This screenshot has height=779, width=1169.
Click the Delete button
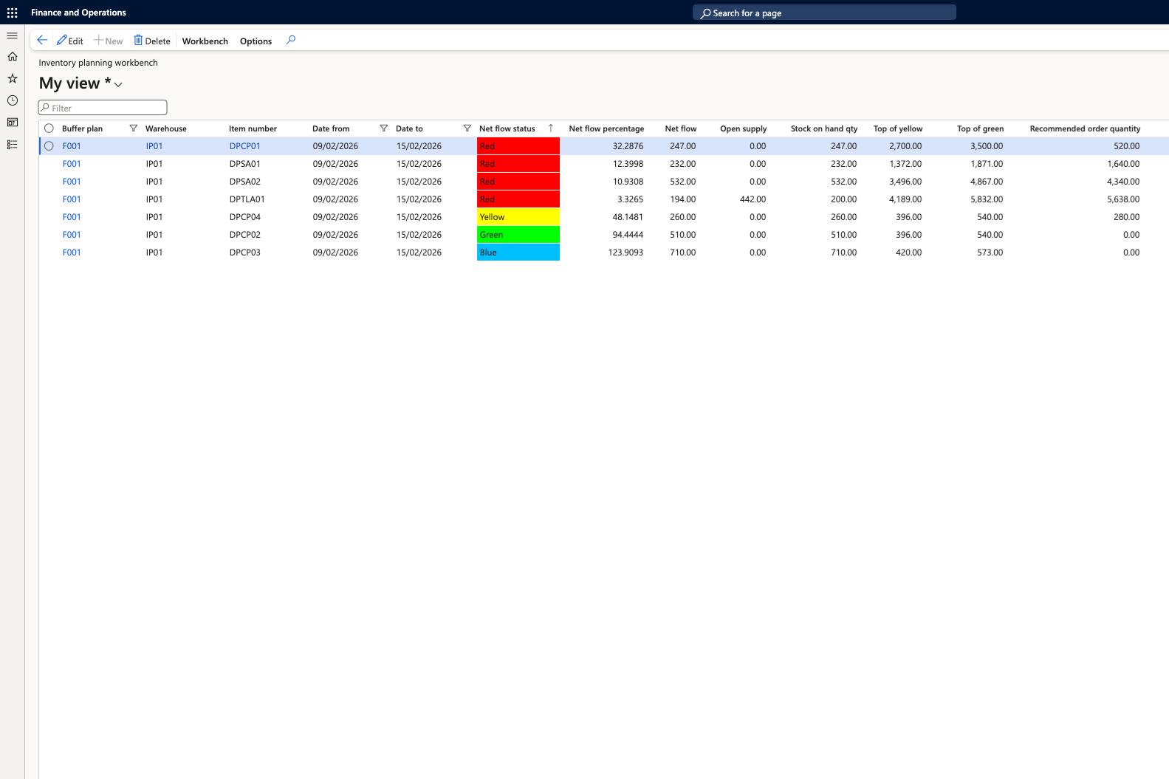coord(152,41)
